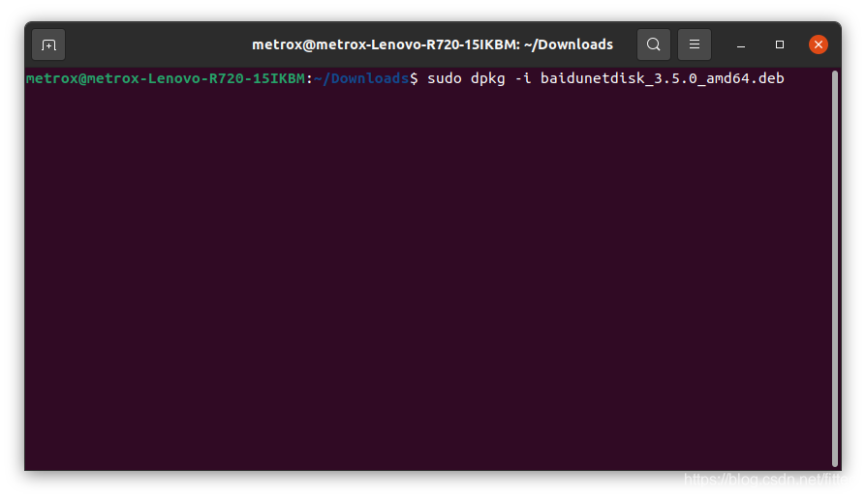Open a new terminal tab
Screen dimensions: 866x498
[48, 44]
